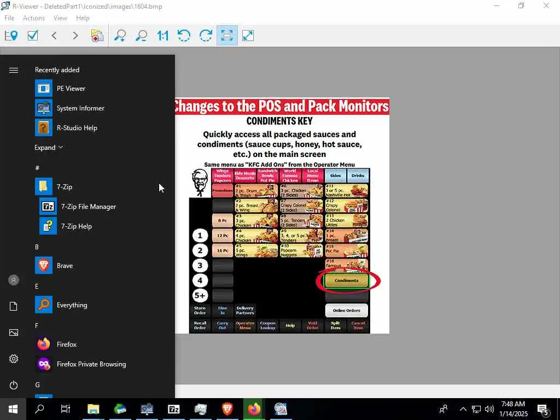
Task: Launch System Informer from Start menu
Action: (96, 108)
